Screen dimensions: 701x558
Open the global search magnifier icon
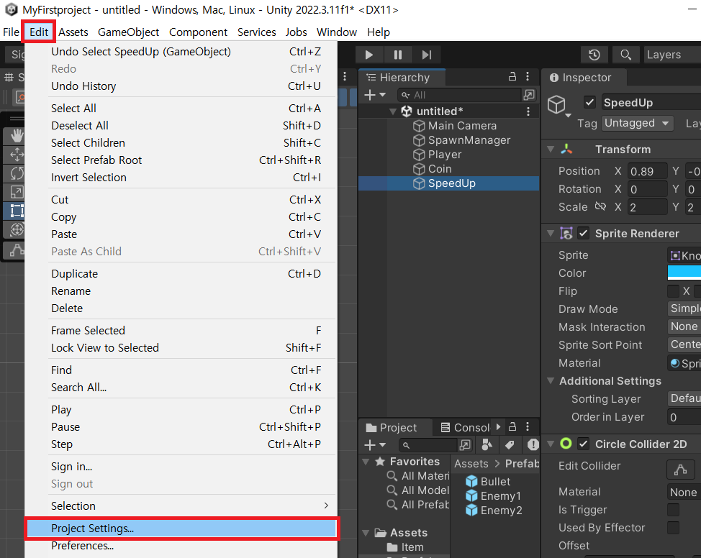(625, 55)
